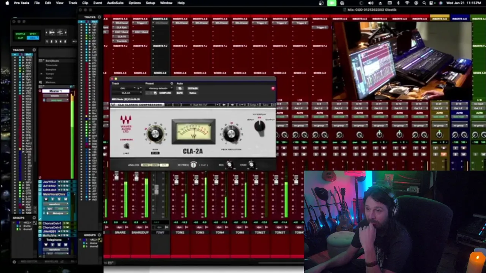Image resolution: width=486 pixels, height=273 pixels.
Task: Set Analog to Off
Action: pos(164,165)
